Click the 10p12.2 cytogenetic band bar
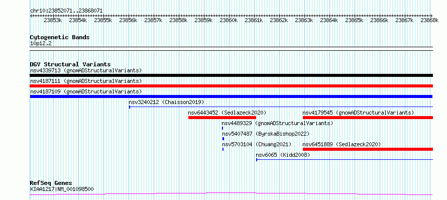This screenshot has width=447, height=200. coord(231,49)
